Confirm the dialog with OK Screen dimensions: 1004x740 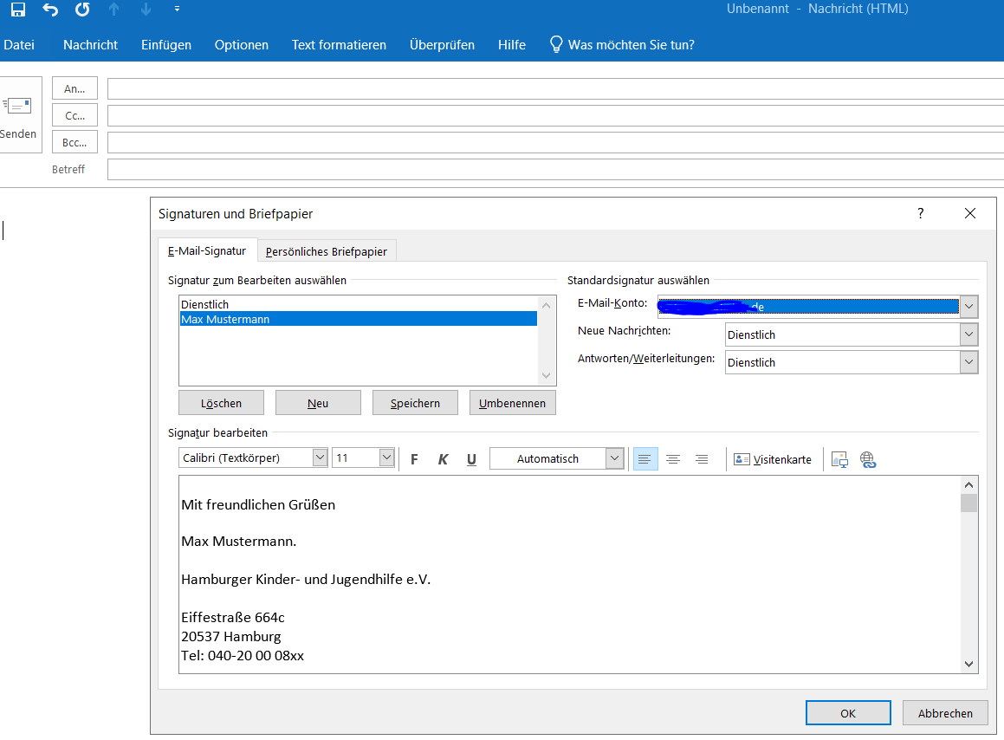[x=847, y=713]
